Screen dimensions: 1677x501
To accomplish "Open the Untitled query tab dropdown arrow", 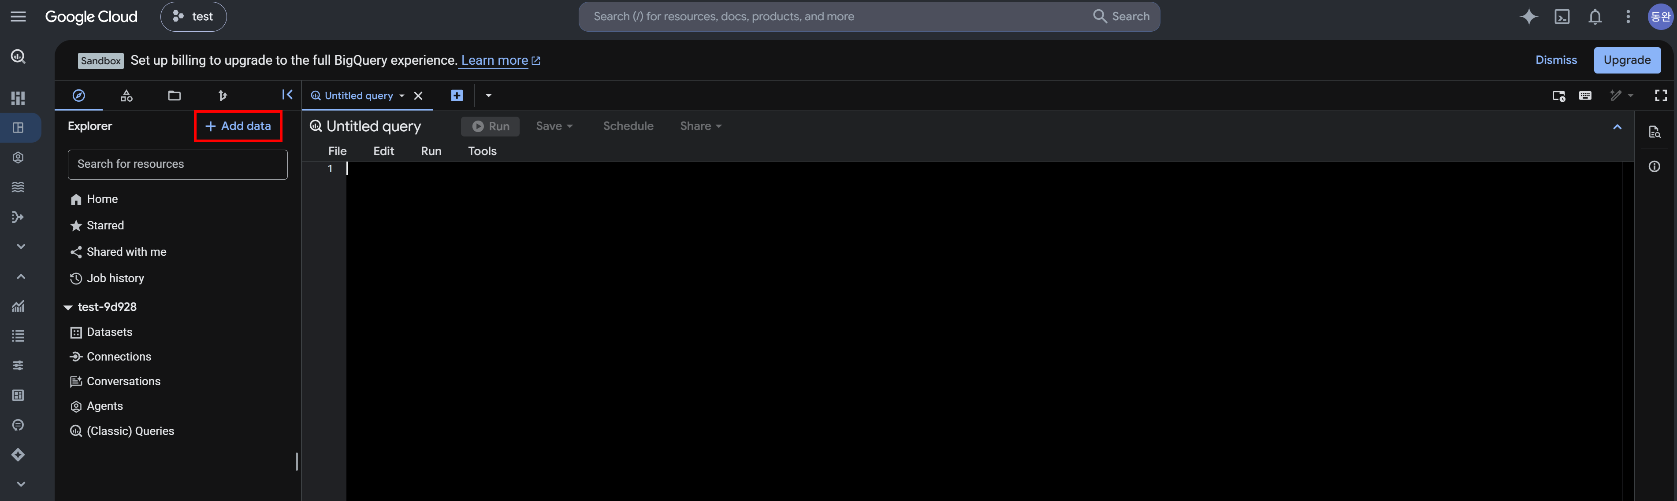I will [402, 96].
